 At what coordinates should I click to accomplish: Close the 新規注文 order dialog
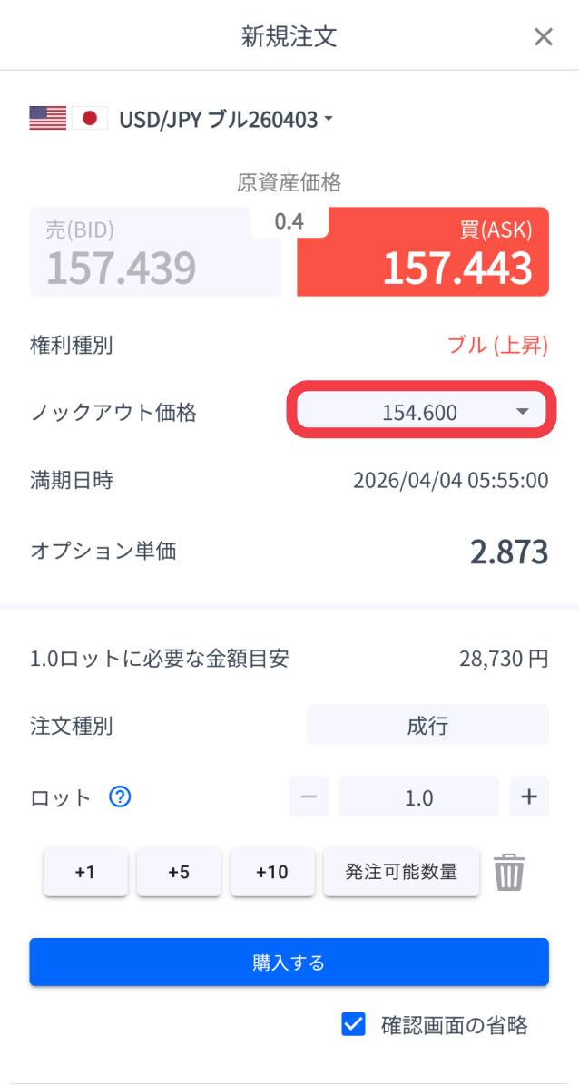click(544, 36)
